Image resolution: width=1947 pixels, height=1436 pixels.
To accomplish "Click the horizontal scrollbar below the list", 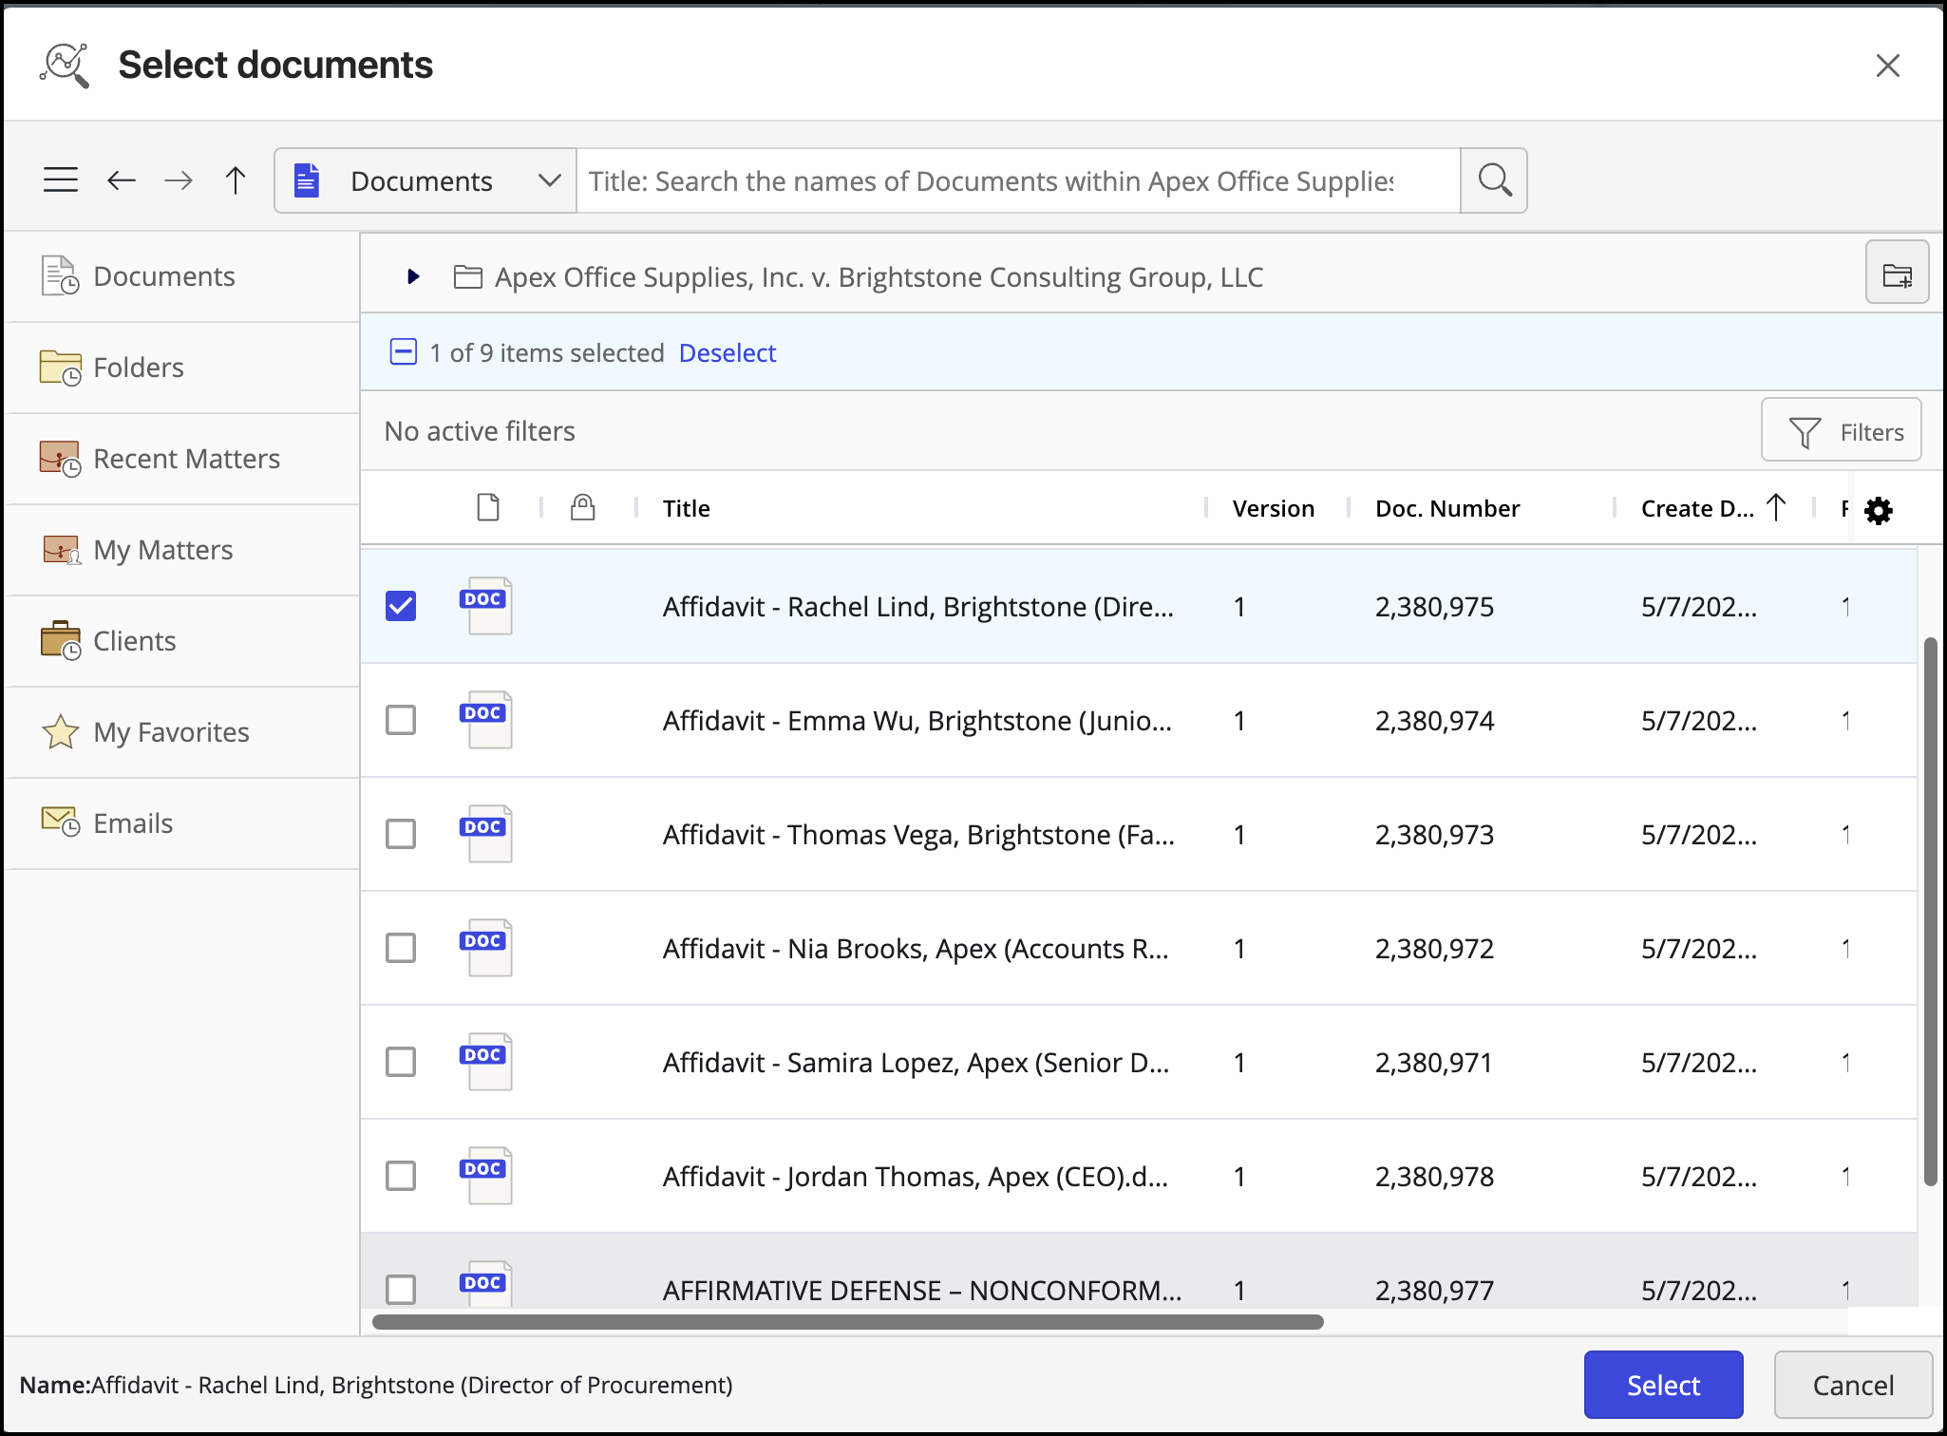I will click(x=847, y=1322).
